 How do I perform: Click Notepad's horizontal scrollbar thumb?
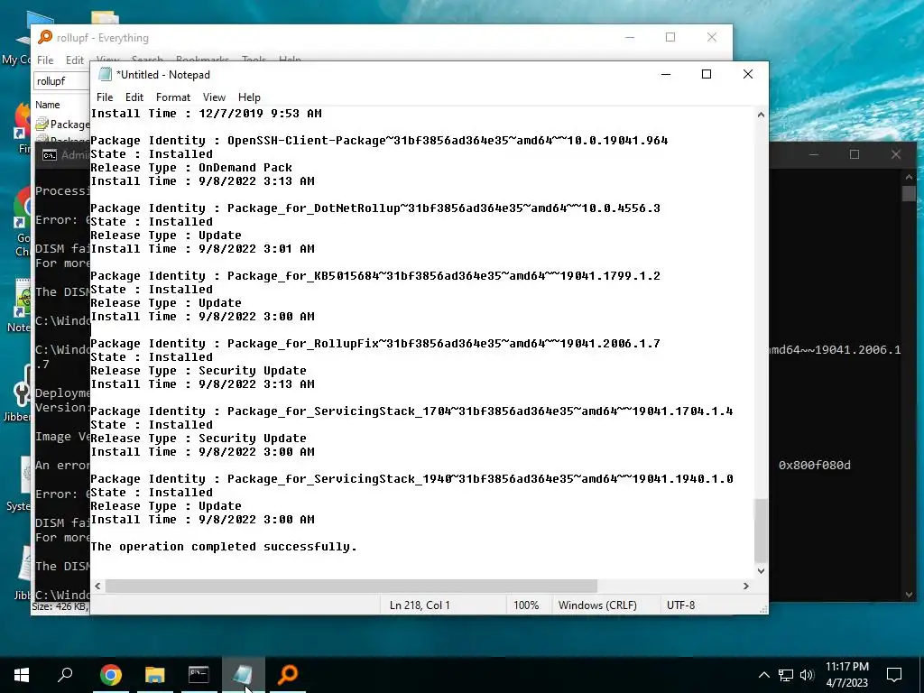click(351, 586)
